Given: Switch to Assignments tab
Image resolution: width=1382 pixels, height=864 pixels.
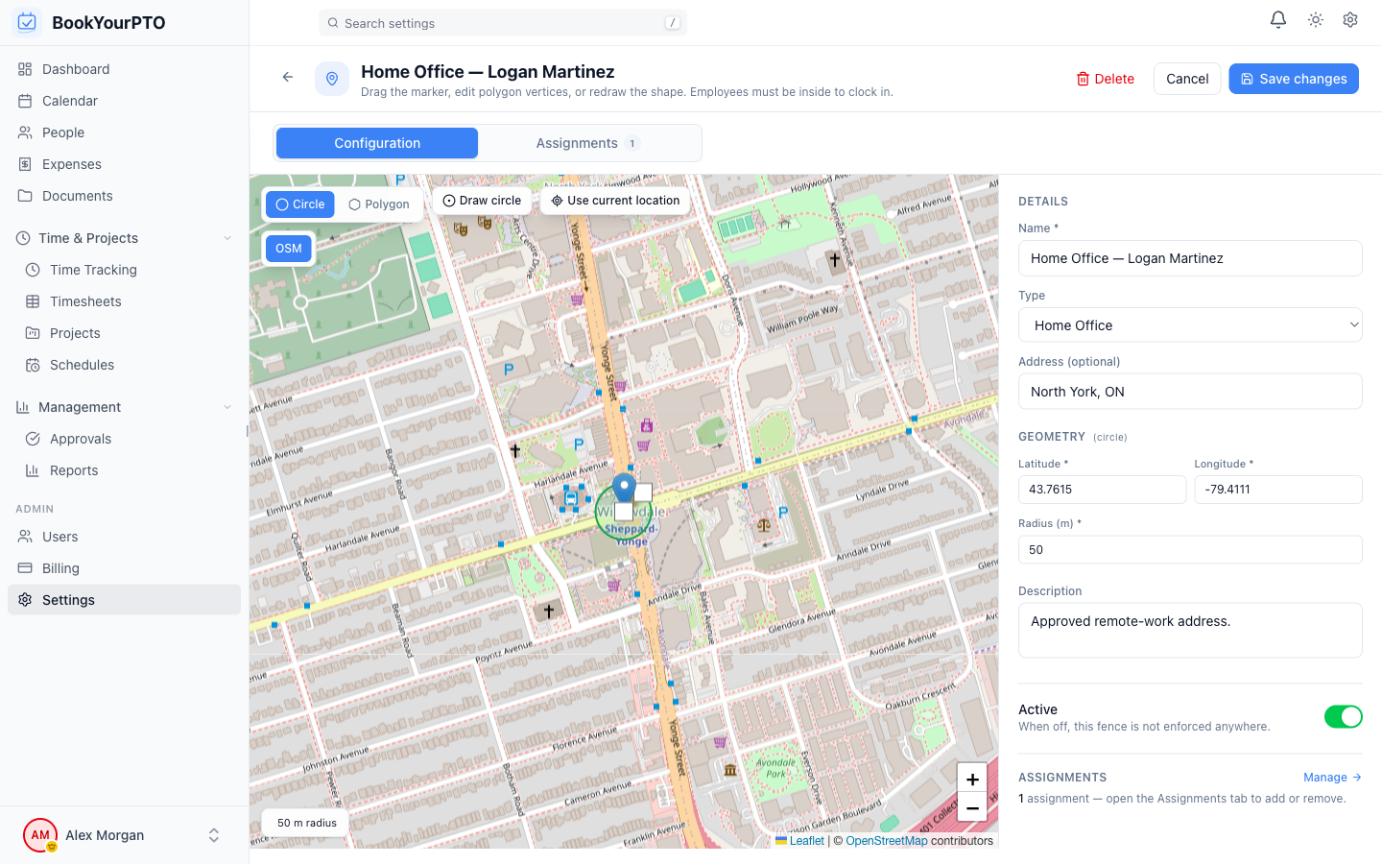Looking at the screenshot, I should (587, 143).
